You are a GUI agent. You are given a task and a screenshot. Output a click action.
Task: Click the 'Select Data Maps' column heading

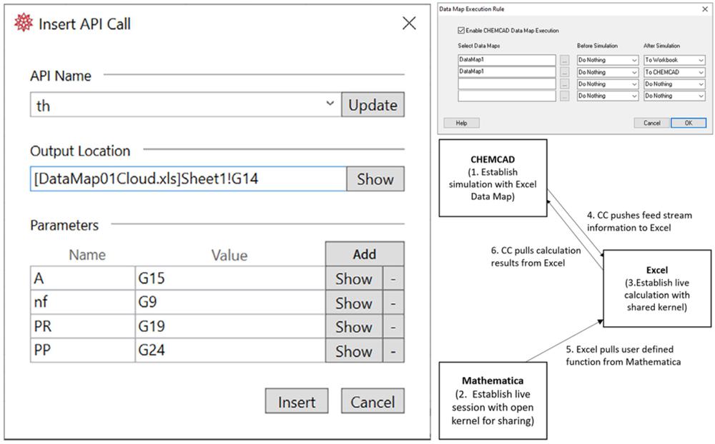click(x=479, y=46)
